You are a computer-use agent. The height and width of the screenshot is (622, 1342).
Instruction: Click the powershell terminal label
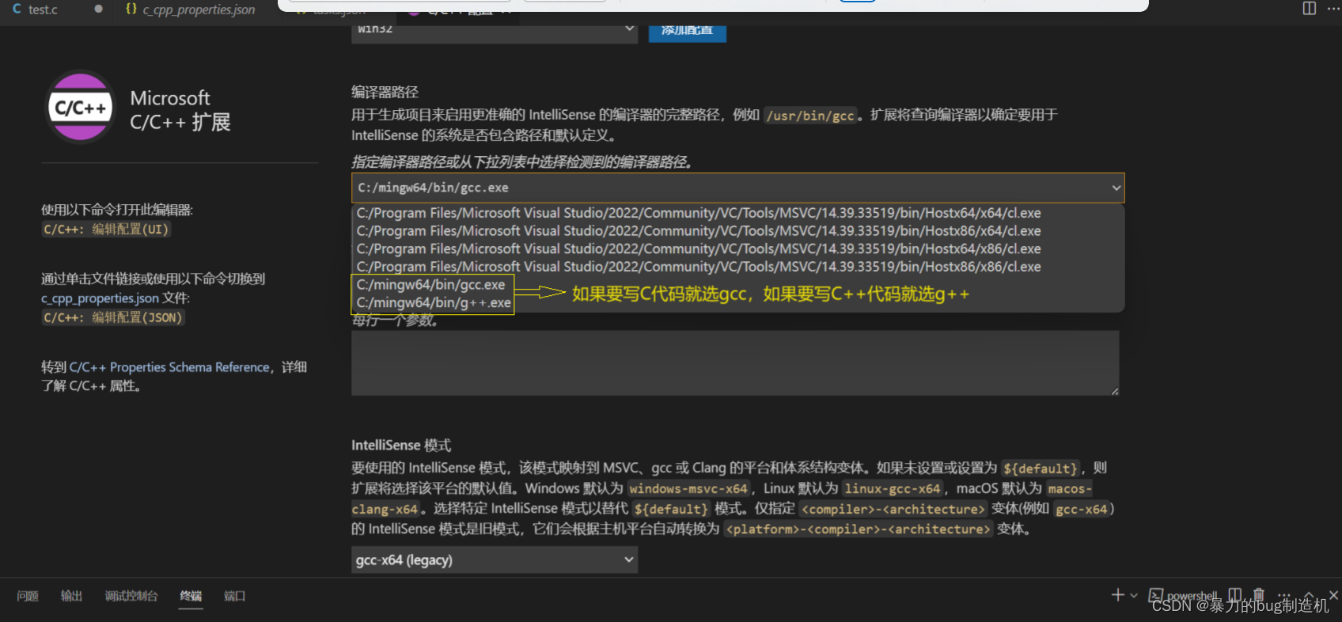pos(1192,595)
